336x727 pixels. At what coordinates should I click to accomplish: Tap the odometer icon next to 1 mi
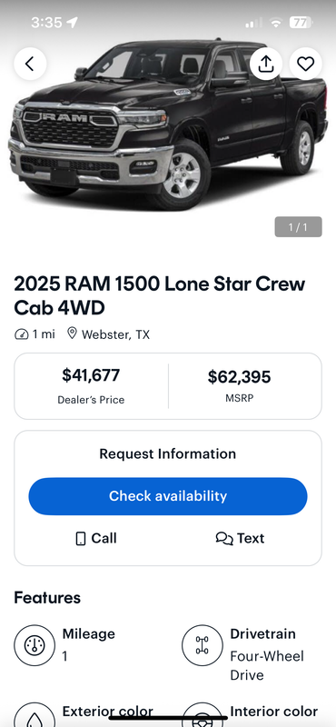coord(21,334)
